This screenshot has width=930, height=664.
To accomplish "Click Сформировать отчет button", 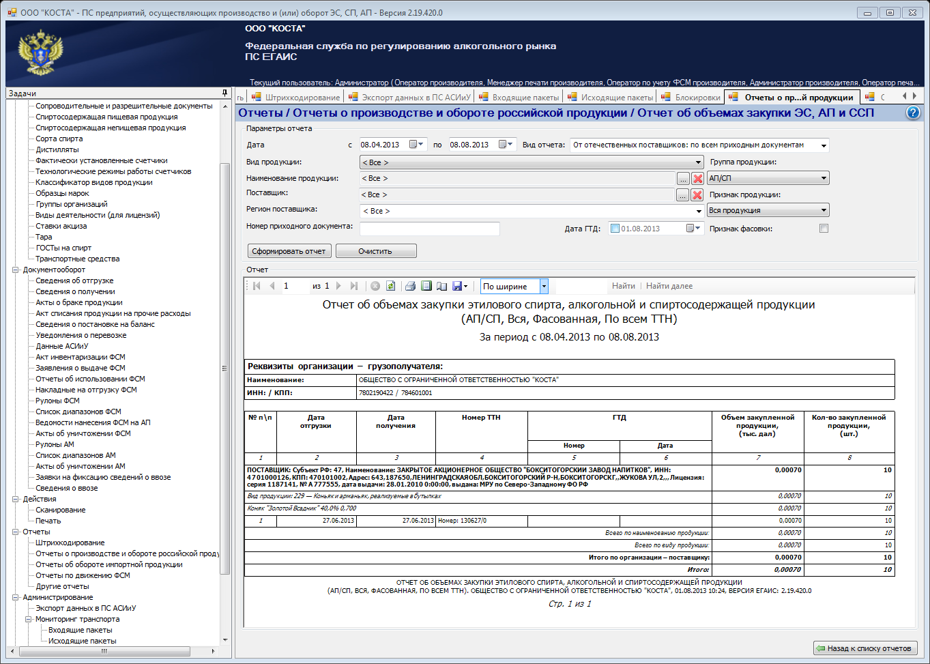I will click(x=289, y=251).
